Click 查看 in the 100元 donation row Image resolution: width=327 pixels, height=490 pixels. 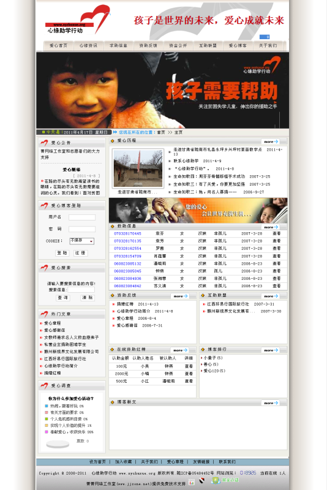pyautogui.click(x=189, y=366)
